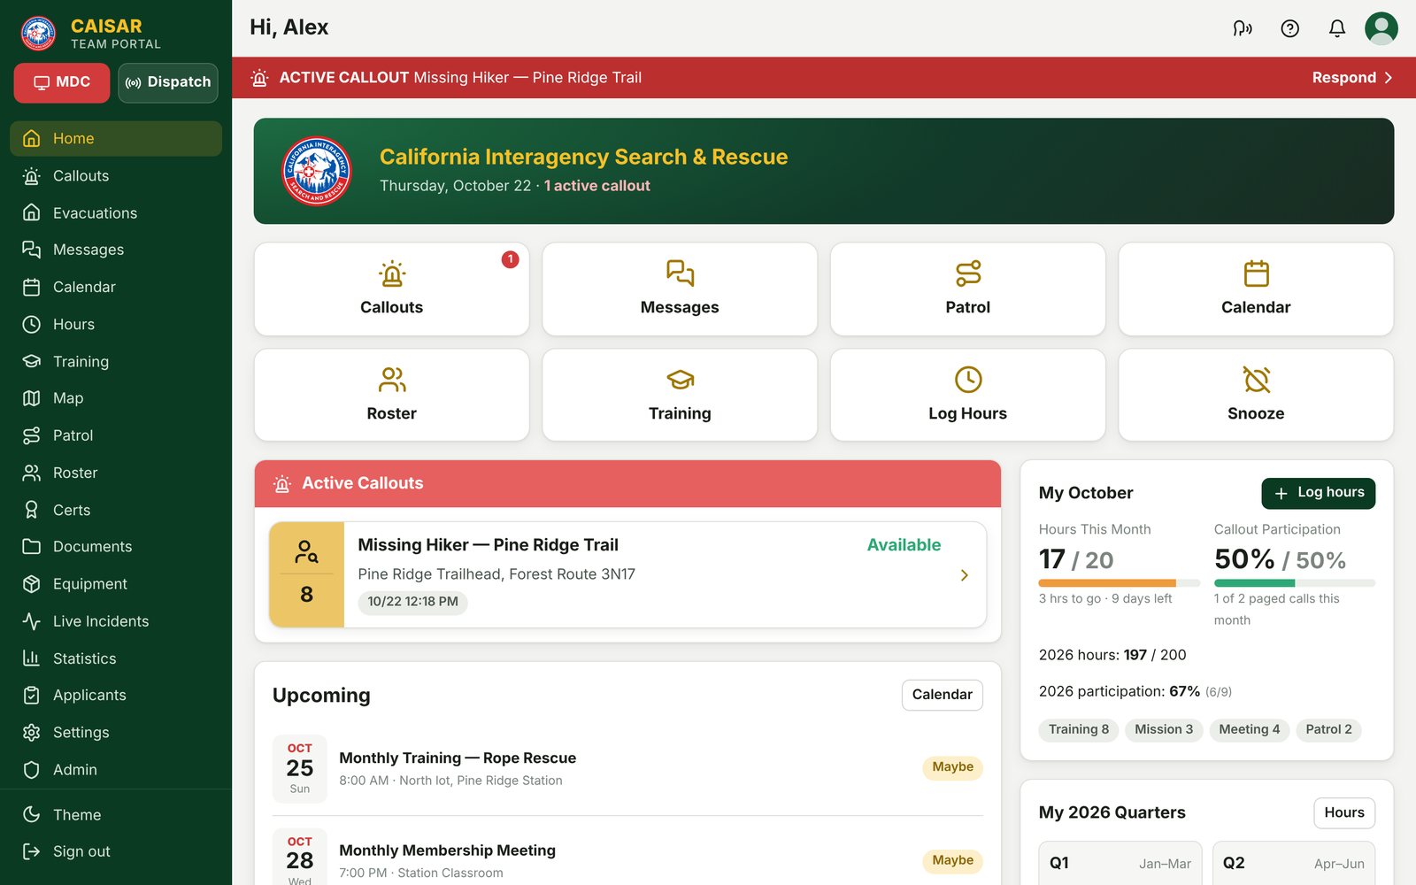Click the California Interagency SAR badge
This screenshot has height=885, width=1416.
pos(317,171)
